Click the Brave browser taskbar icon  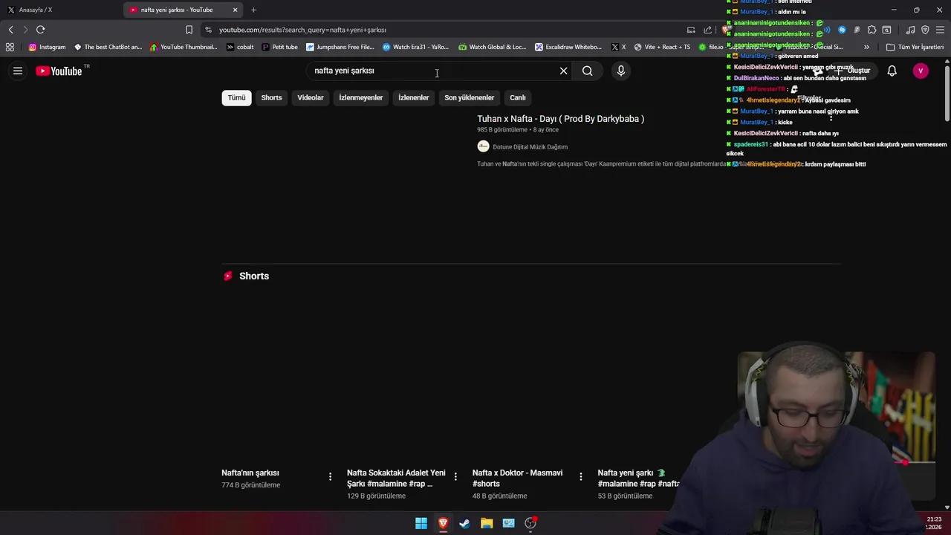(x=443, y=523)
